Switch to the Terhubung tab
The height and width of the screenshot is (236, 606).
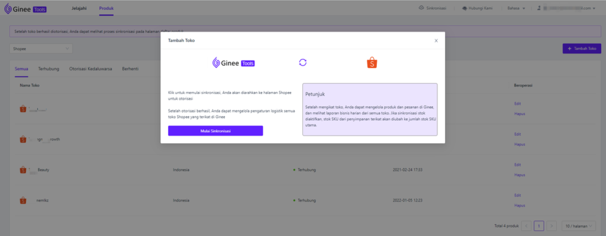pyautogui.click(x=49, y=68)
